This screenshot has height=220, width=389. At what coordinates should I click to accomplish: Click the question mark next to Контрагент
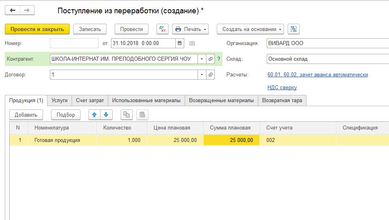pyautogui.click(x=218, y=59)
